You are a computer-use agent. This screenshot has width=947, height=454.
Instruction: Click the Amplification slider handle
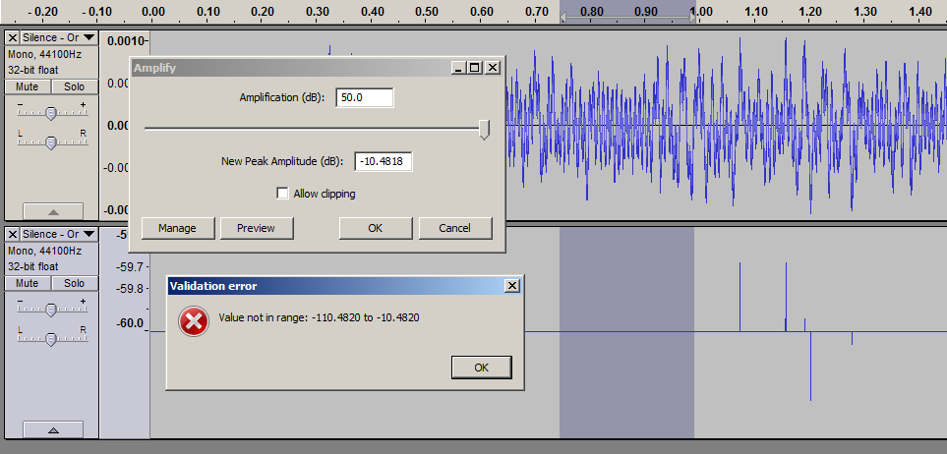[x=484, y=129]
